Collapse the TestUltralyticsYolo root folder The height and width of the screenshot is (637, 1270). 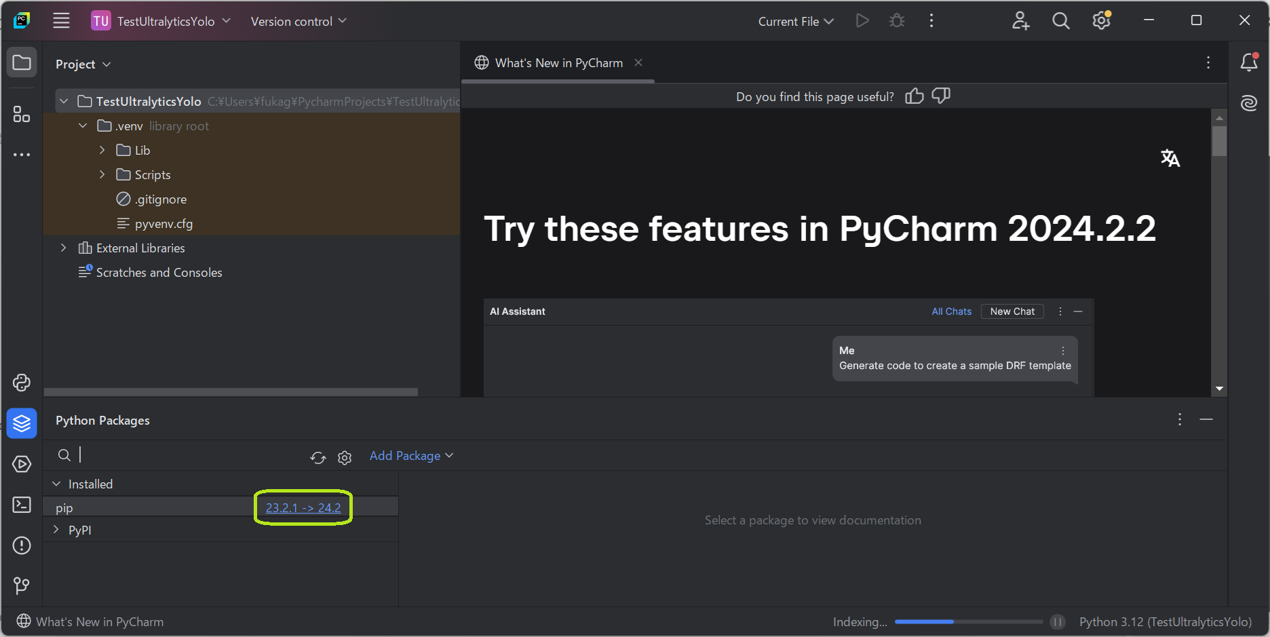point(64,101)
